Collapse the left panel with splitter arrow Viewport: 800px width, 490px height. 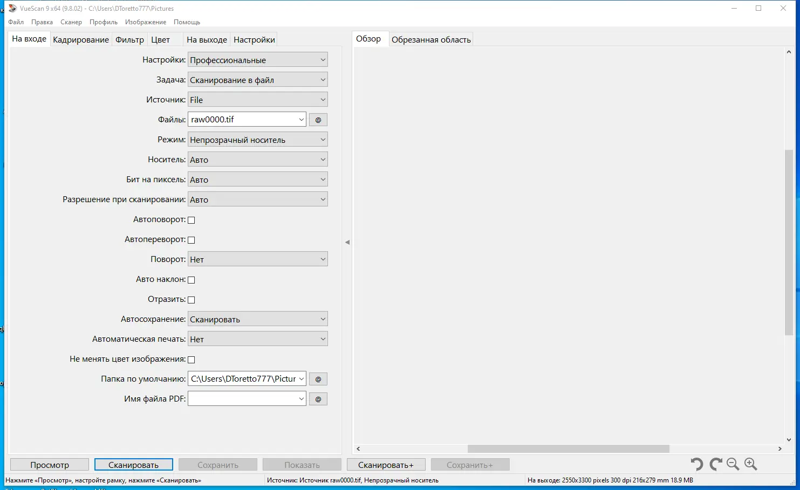click(347, 243)
